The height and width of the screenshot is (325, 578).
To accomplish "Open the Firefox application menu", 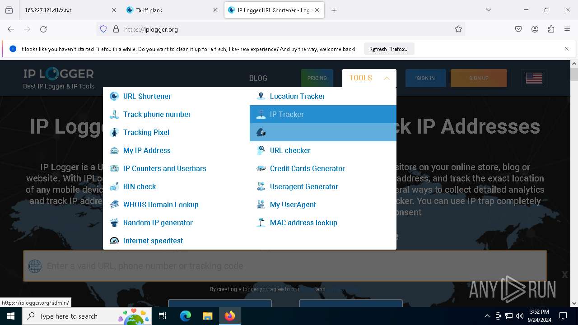I will click(x=567, y=29).
